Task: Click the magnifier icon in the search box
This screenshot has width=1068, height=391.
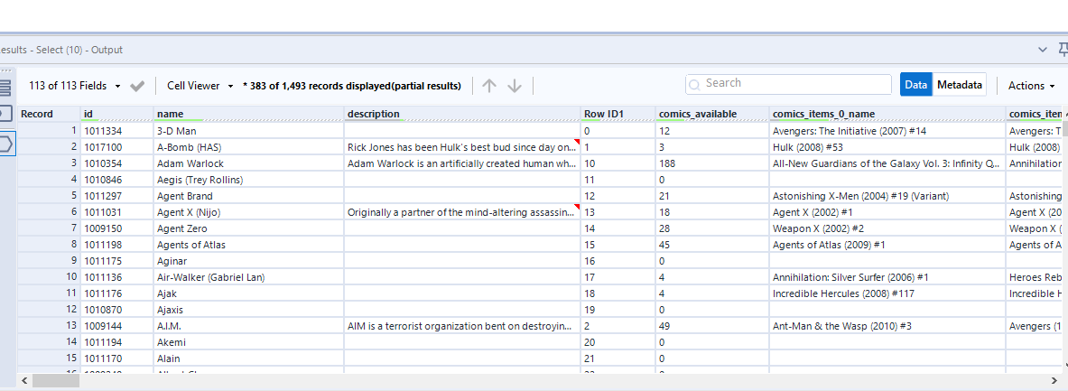Action: coord(694,84)
